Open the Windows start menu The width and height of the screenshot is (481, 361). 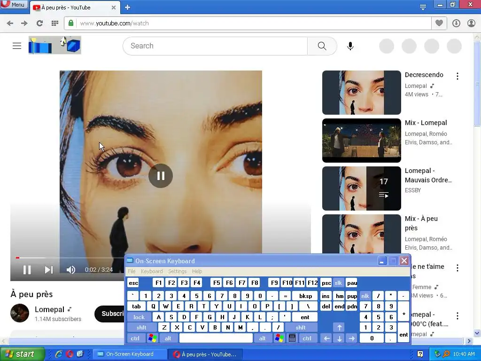[22, 354]
